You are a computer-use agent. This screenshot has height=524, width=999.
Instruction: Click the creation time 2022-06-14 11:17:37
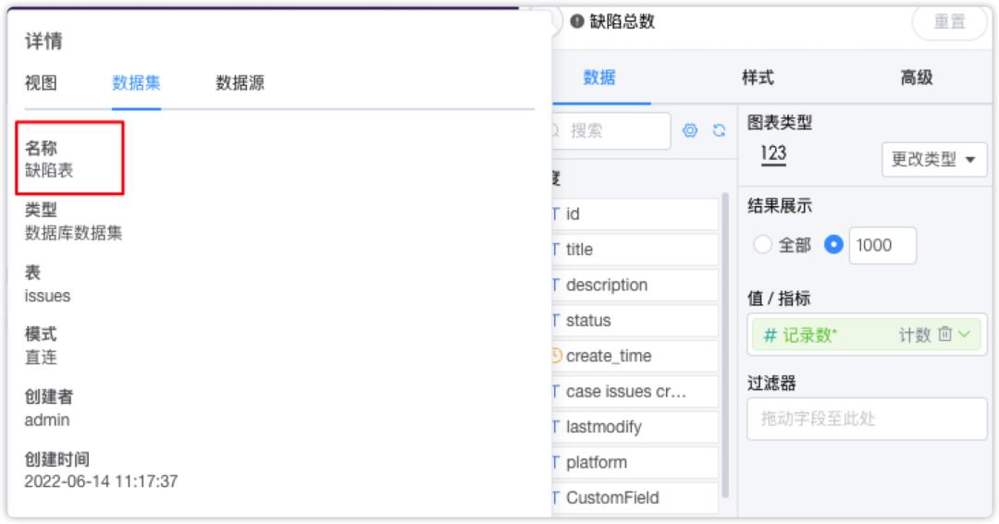click(101, 481)
